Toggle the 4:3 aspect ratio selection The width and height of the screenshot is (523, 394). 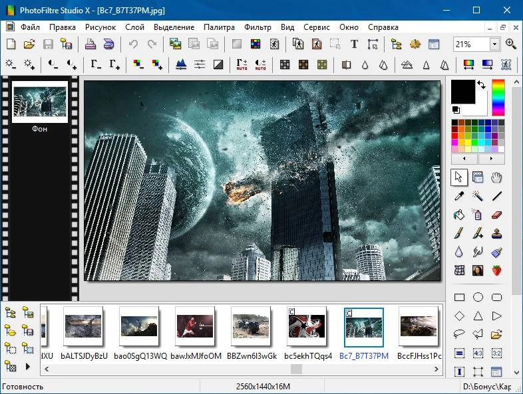click(478, 353)
